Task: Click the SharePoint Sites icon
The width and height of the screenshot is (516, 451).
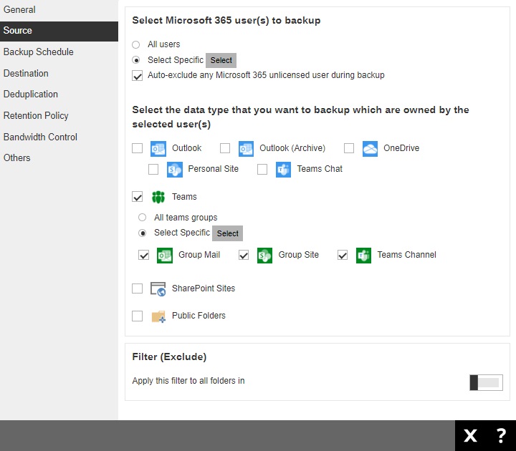Action: (158, 289)
